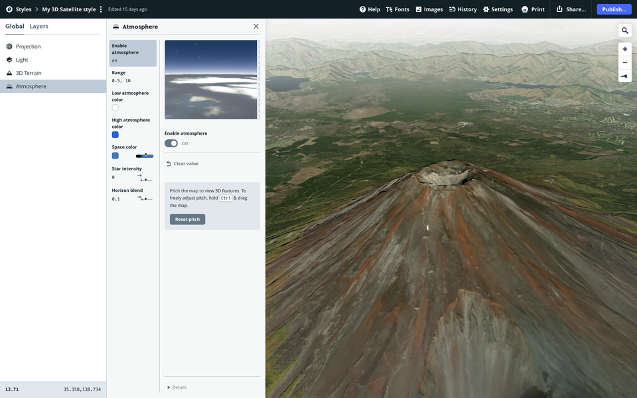Screen dimensions: 637x398
Task: Click the Reset pitch button
Action: [x=187, y=220]
